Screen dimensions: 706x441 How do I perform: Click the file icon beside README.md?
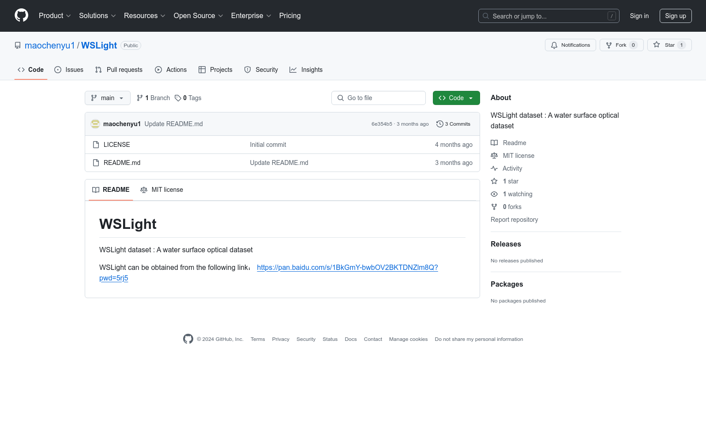[x=96, y=163]
